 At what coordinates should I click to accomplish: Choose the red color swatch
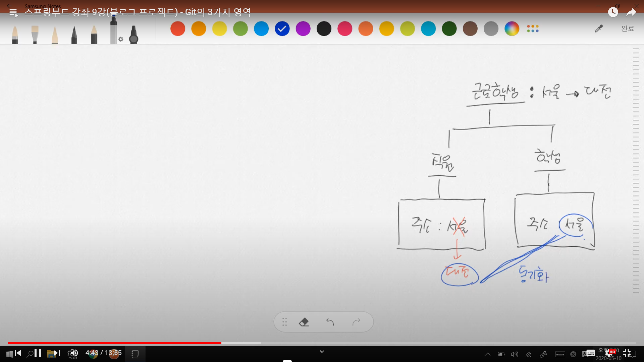[x=178, y=29]
